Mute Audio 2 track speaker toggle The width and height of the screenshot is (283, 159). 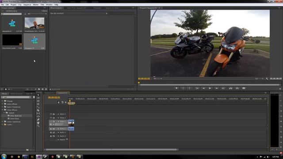point(51,132)
